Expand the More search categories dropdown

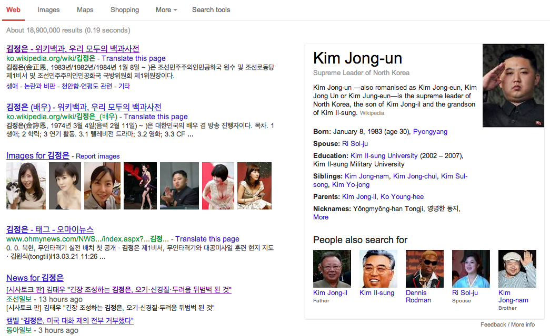(165, 9)
